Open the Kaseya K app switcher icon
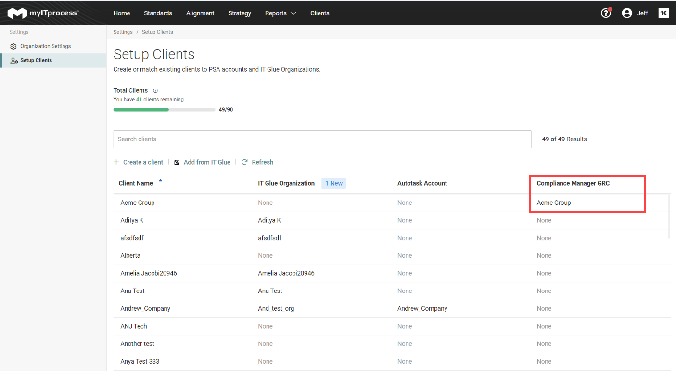676x380 pixels. (x=663, y=13)
